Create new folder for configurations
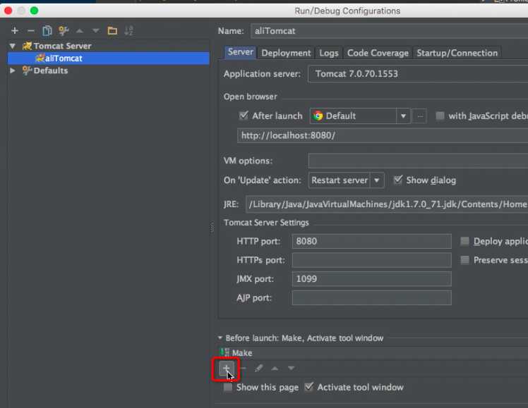528x408 pixels. (x=112, y=30)
